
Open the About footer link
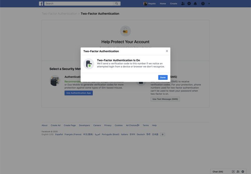point(45,125)
